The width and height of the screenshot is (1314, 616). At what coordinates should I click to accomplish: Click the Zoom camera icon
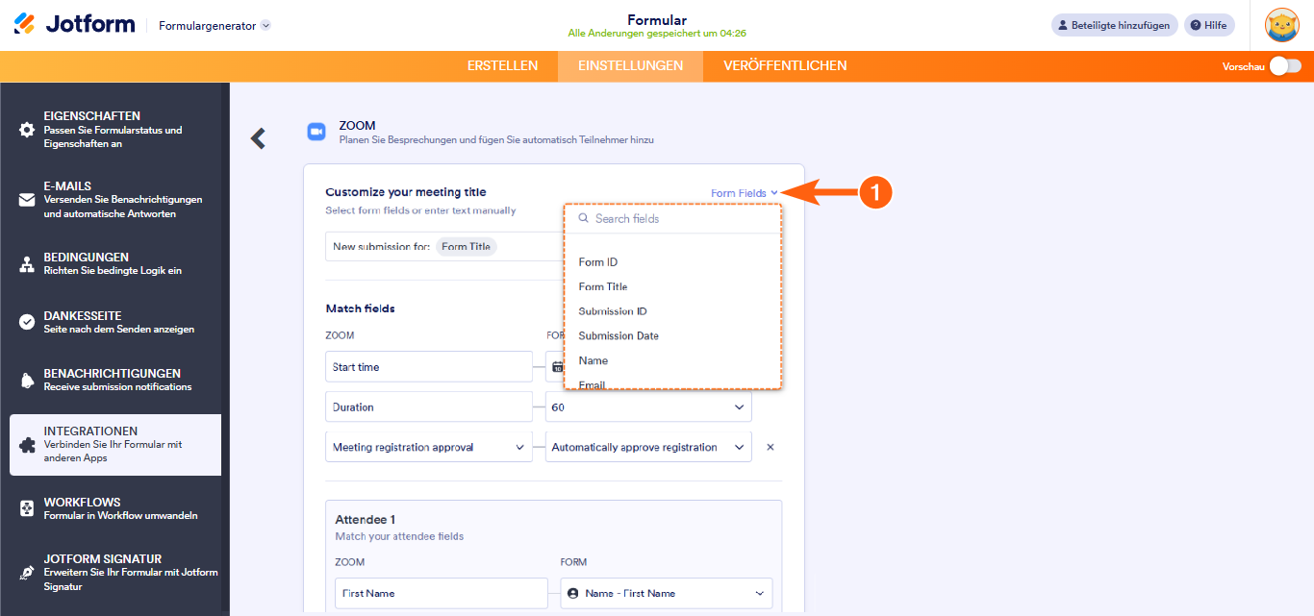click(316, 133)
